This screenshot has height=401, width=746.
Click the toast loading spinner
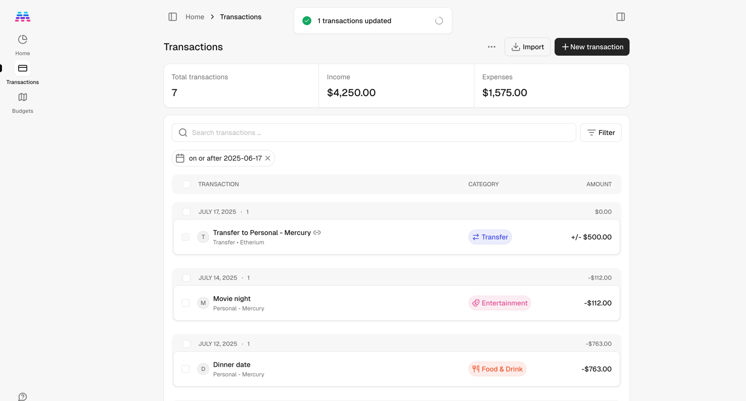tap(439, 21)
